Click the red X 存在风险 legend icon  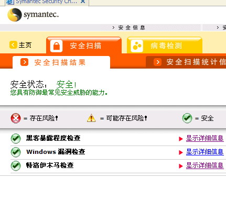click(x=16, y=118)
